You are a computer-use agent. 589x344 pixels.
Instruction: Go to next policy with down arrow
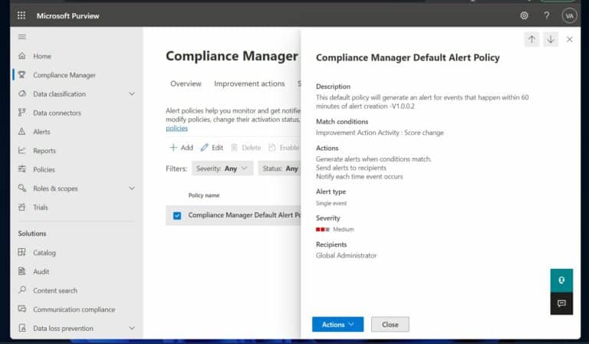click(x=551, y=39)
